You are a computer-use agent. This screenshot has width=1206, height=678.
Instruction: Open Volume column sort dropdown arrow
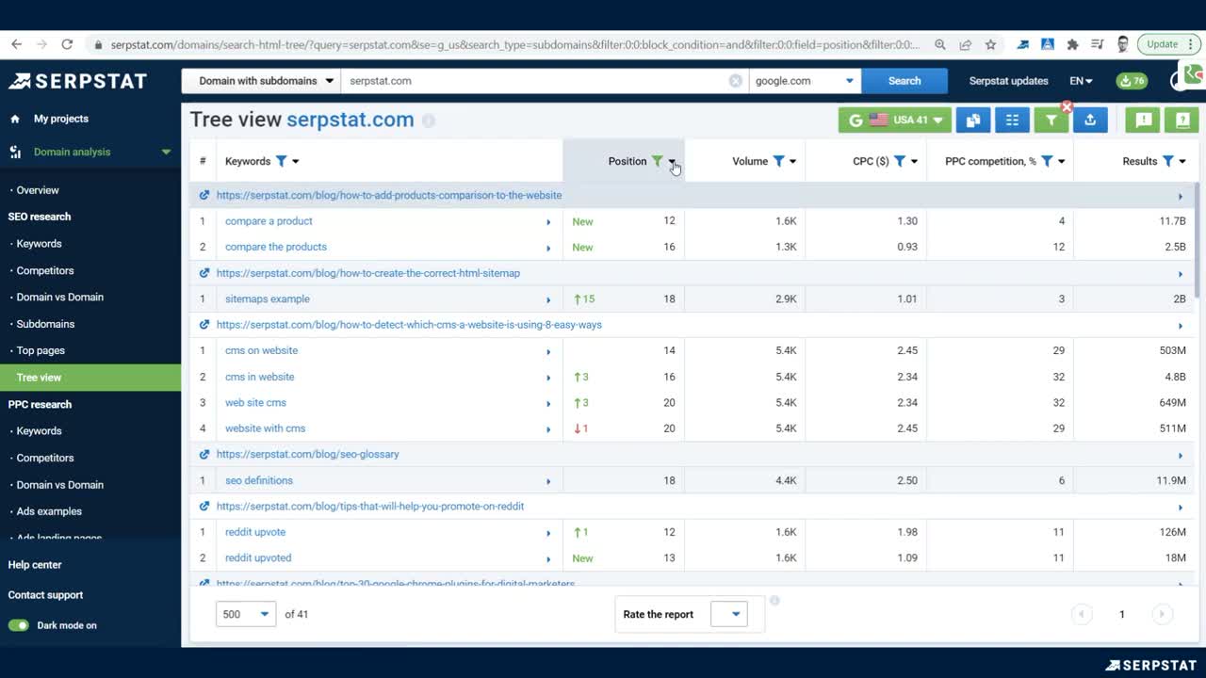792,161
